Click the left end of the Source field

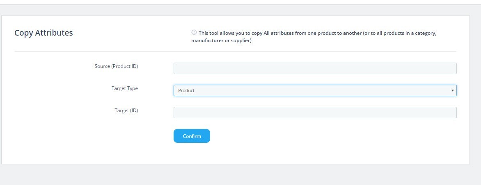click(x=178, y=68)
